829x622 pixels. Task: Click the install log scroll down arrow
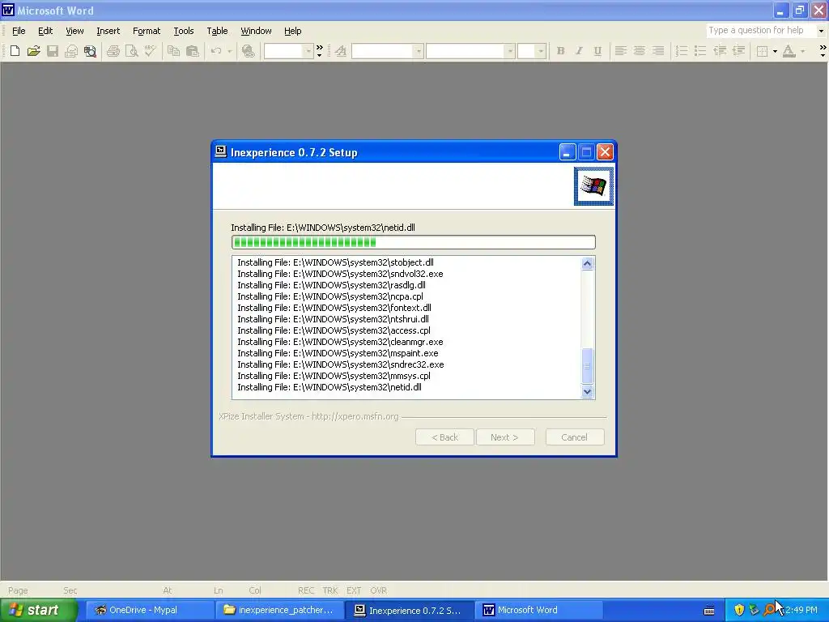coord(587,391)
